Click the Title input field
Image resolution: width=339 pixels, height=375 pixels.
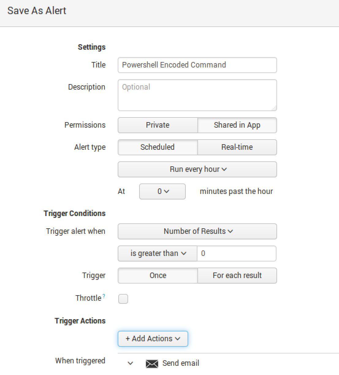197,65
